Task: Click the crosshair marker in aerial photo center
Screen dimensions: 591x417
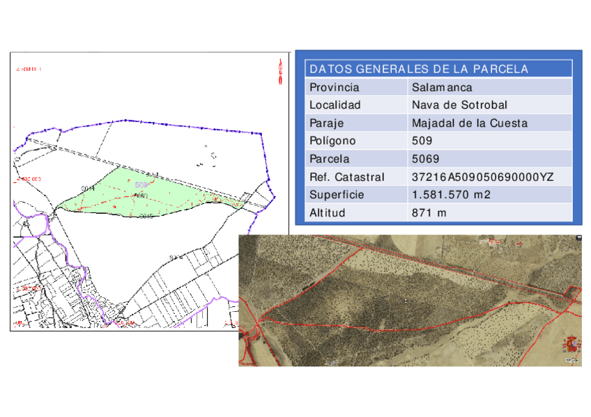Action: [405, 301]
